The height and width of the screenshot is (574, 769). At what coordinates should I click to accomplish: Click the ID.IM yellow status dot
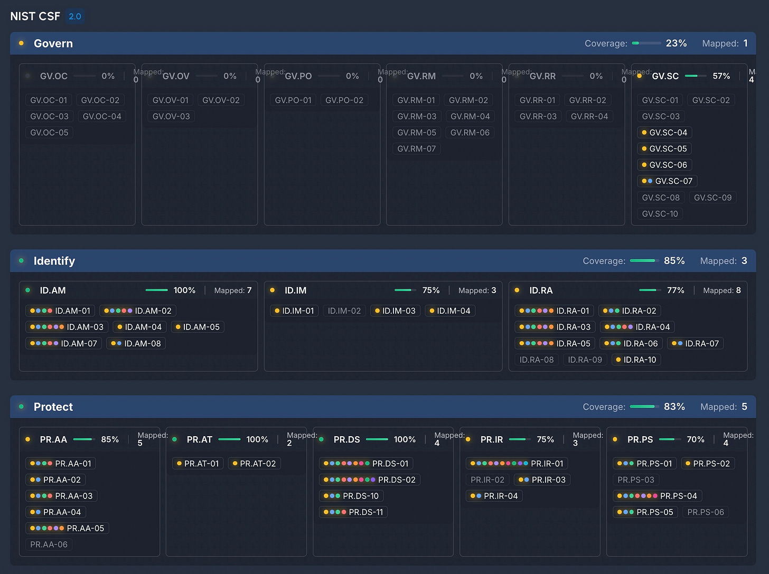273,290
